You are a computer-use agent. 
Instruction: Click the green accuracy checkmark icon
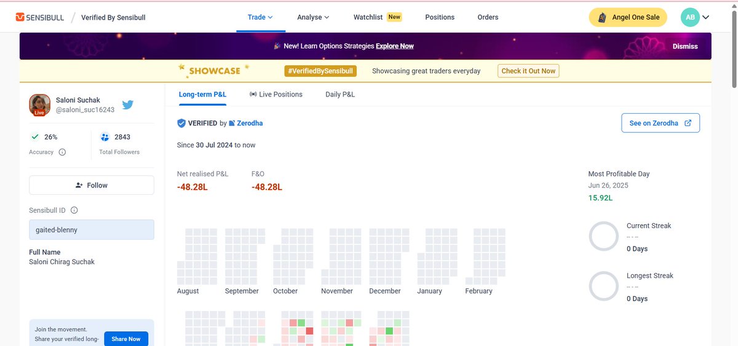pyautogui.click(x=34, y=137)
